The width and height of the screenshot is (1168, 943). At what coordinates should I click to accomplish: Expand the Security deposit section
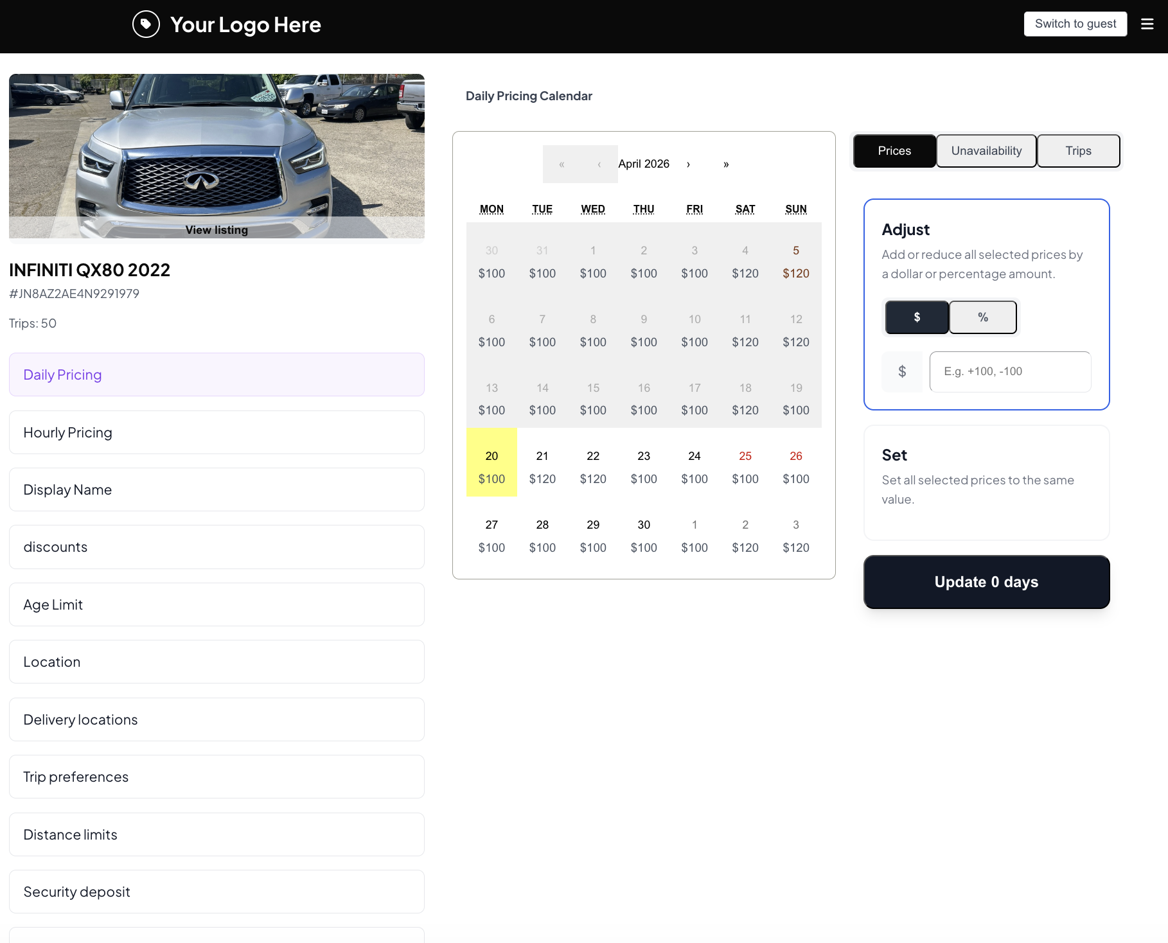[217, 892]
